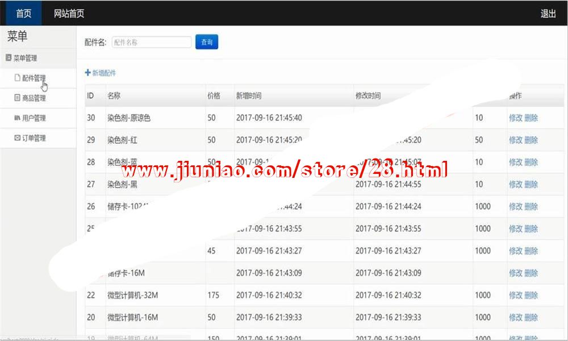This screenshot has height=341, width=568.
Task: Log out using 退出 link
Action: click(548, 14)
